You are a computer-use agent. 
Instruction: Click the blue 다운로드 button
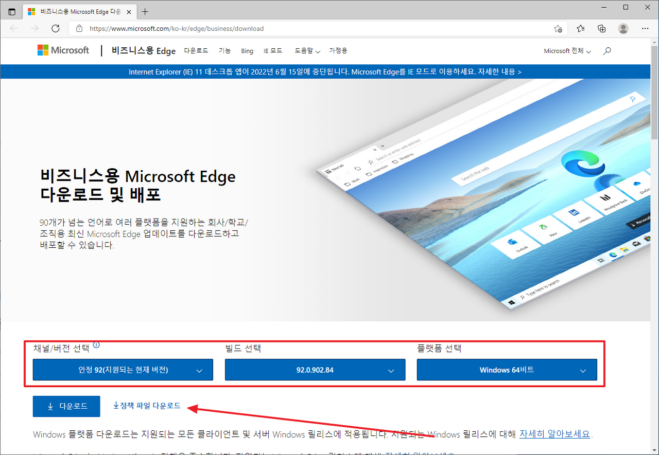coord(66,406)
